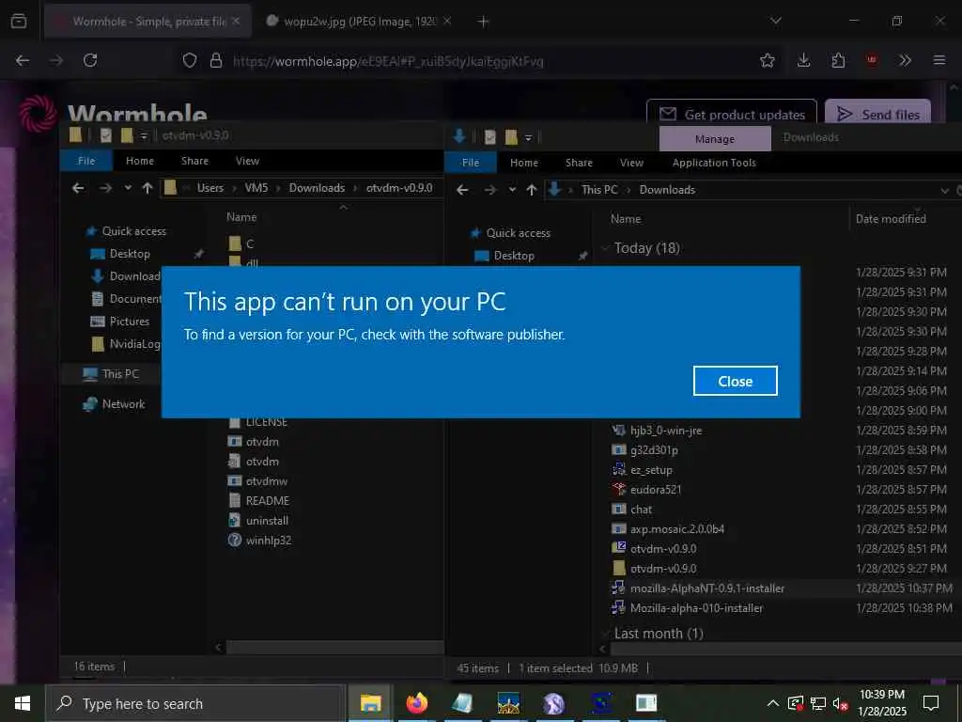The height and width of the screenshot is (722, 962).
Task: Click the taskbar search box
Action: (195, 703)
